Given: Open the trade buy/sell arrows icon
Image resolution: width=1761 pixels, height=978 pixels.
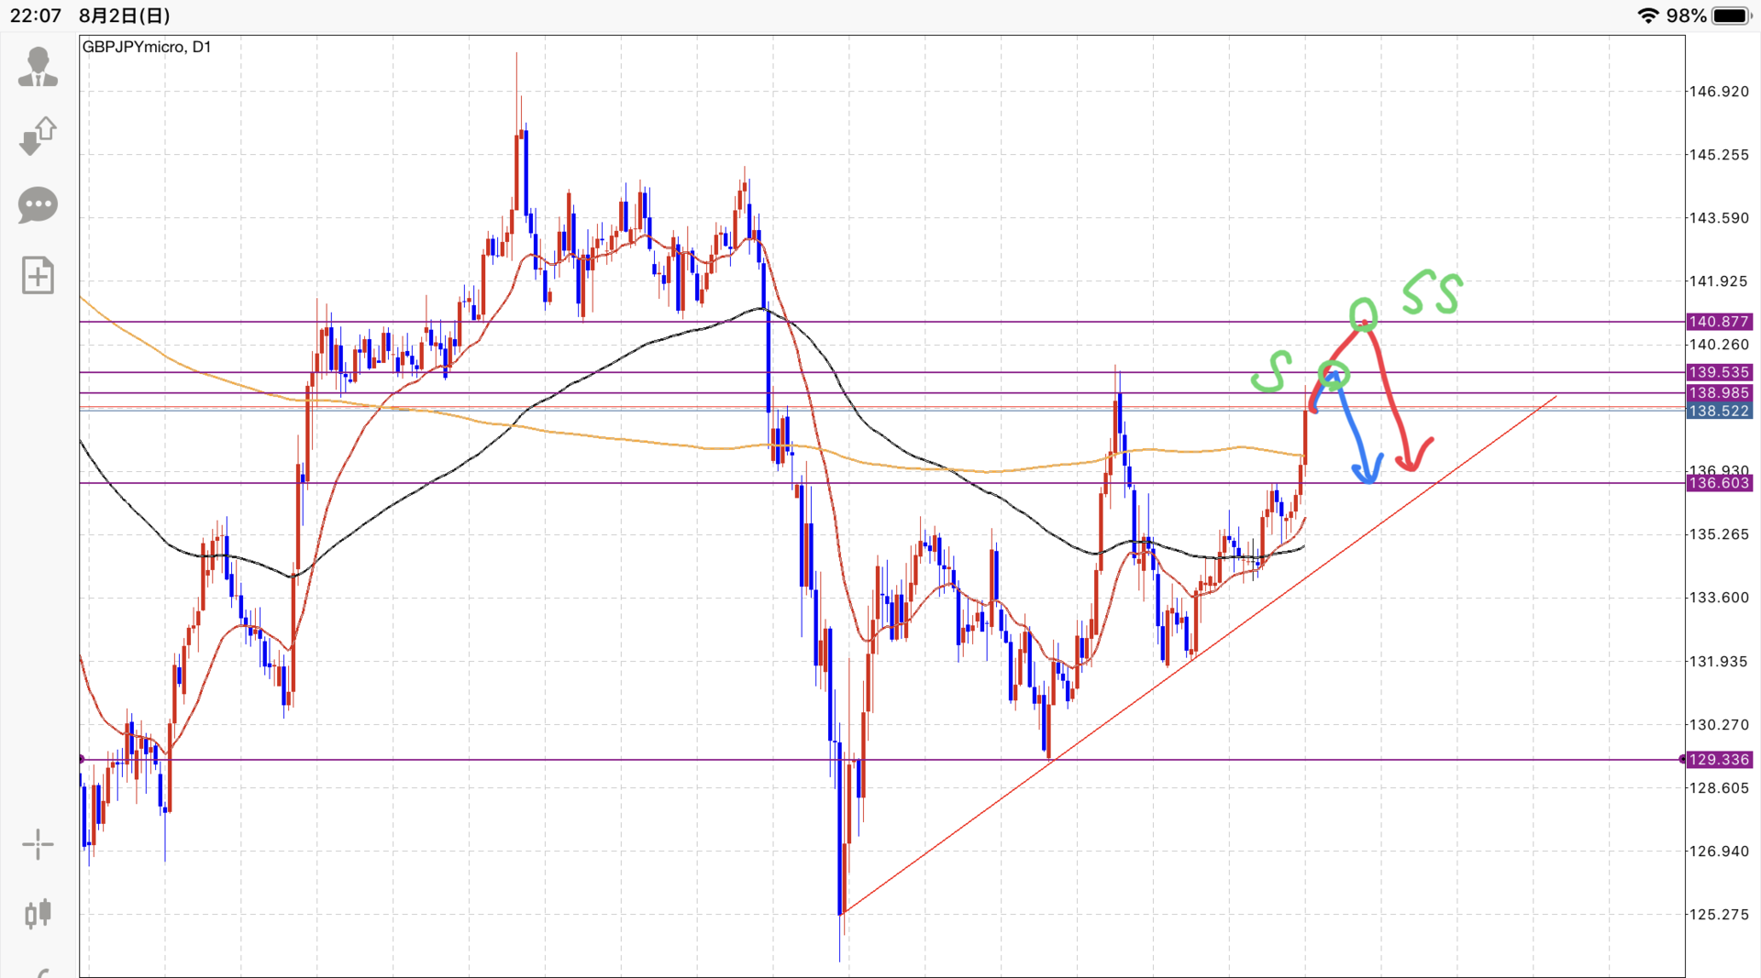Looking at the screenshot, I should [x=38, y=136].
